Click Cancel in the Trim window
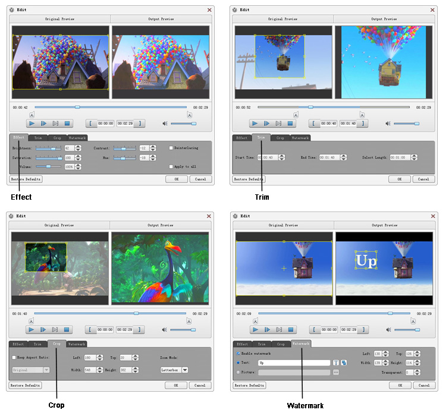 click(x=423, y=179)
